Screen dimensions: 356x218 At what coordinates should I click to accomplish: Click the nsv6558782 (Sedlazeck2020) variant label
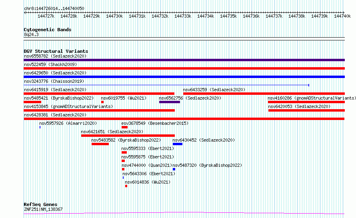55,56
